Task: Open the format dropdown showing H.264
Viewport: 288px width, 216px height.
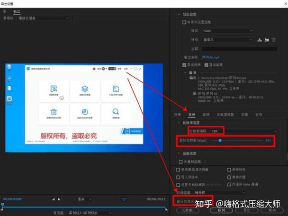Action: point(227,31)
